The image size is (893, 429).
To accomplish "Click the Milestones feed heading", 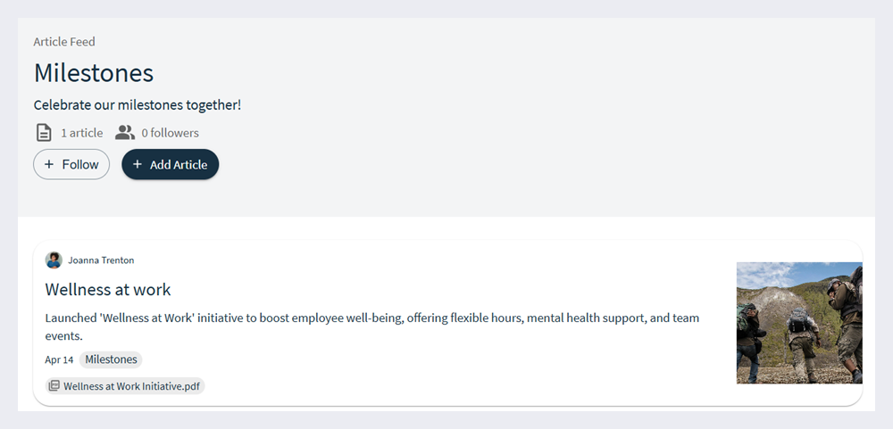I will pyautogui.click(x=94, y=73).
